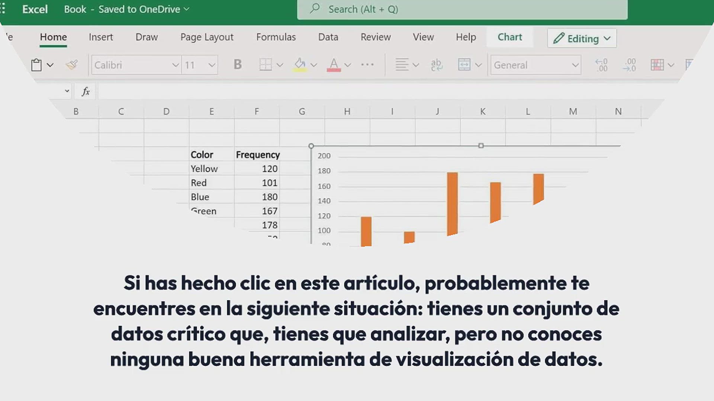
Task: Apply the yellow fill color bucket
Action: coord(300,65)
